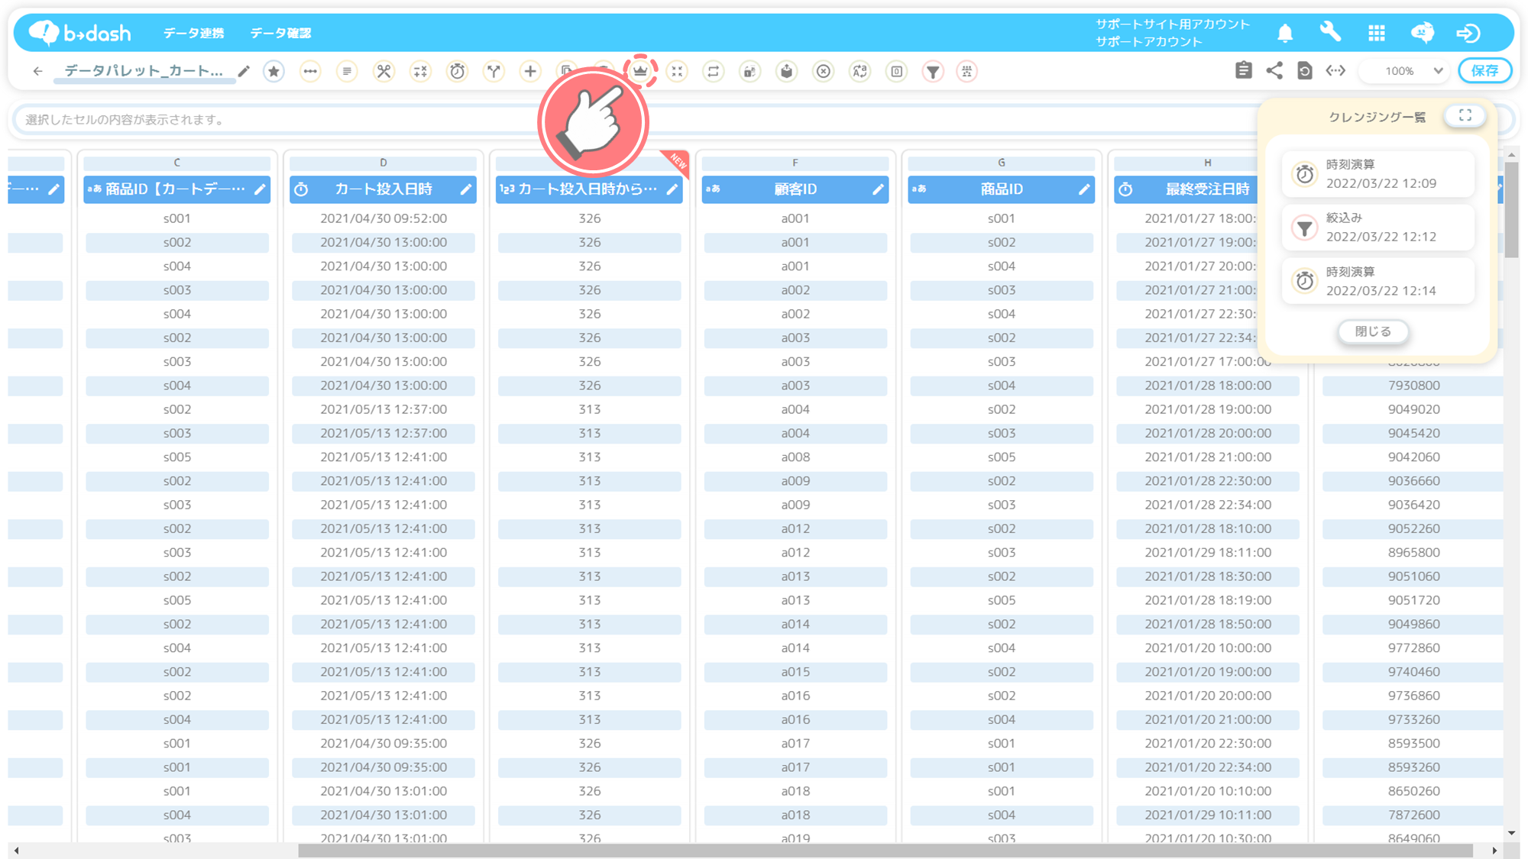Click the サポートサイト用アカウント account name
The image size is (1528, 859).
1172,24
